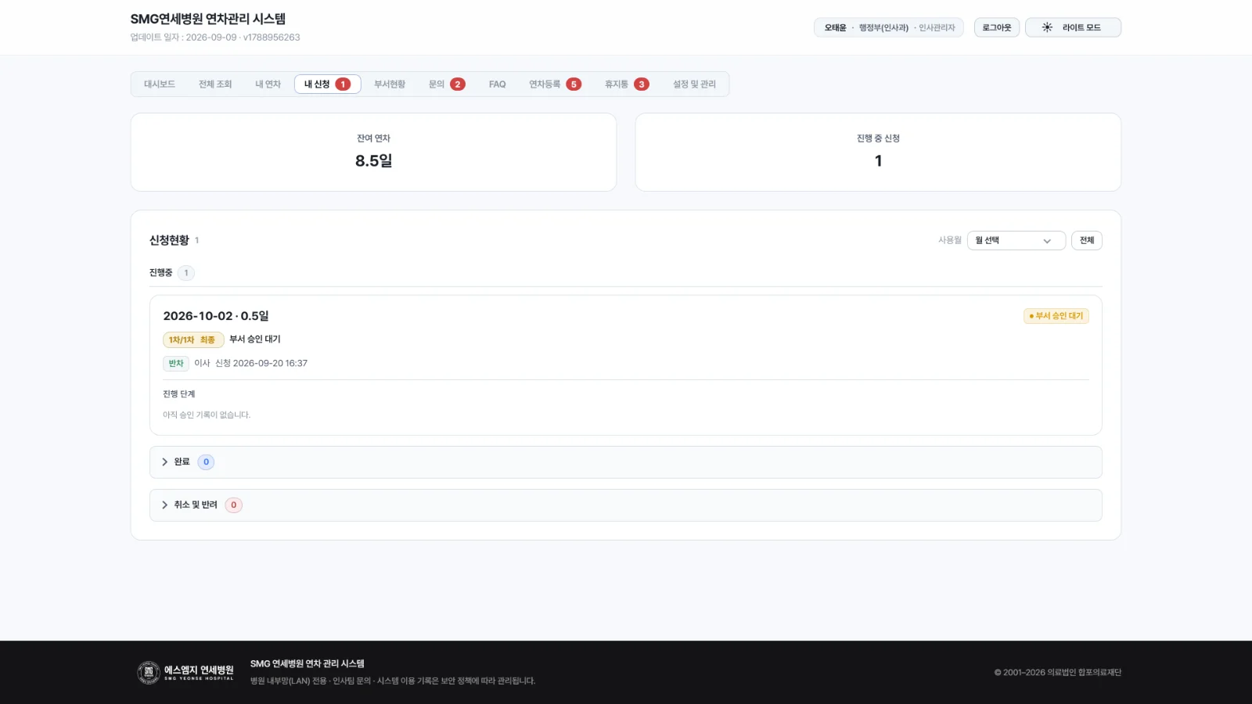Open the 전체 조회 tab
This screenshot has width=1252, height=704.
215,84
